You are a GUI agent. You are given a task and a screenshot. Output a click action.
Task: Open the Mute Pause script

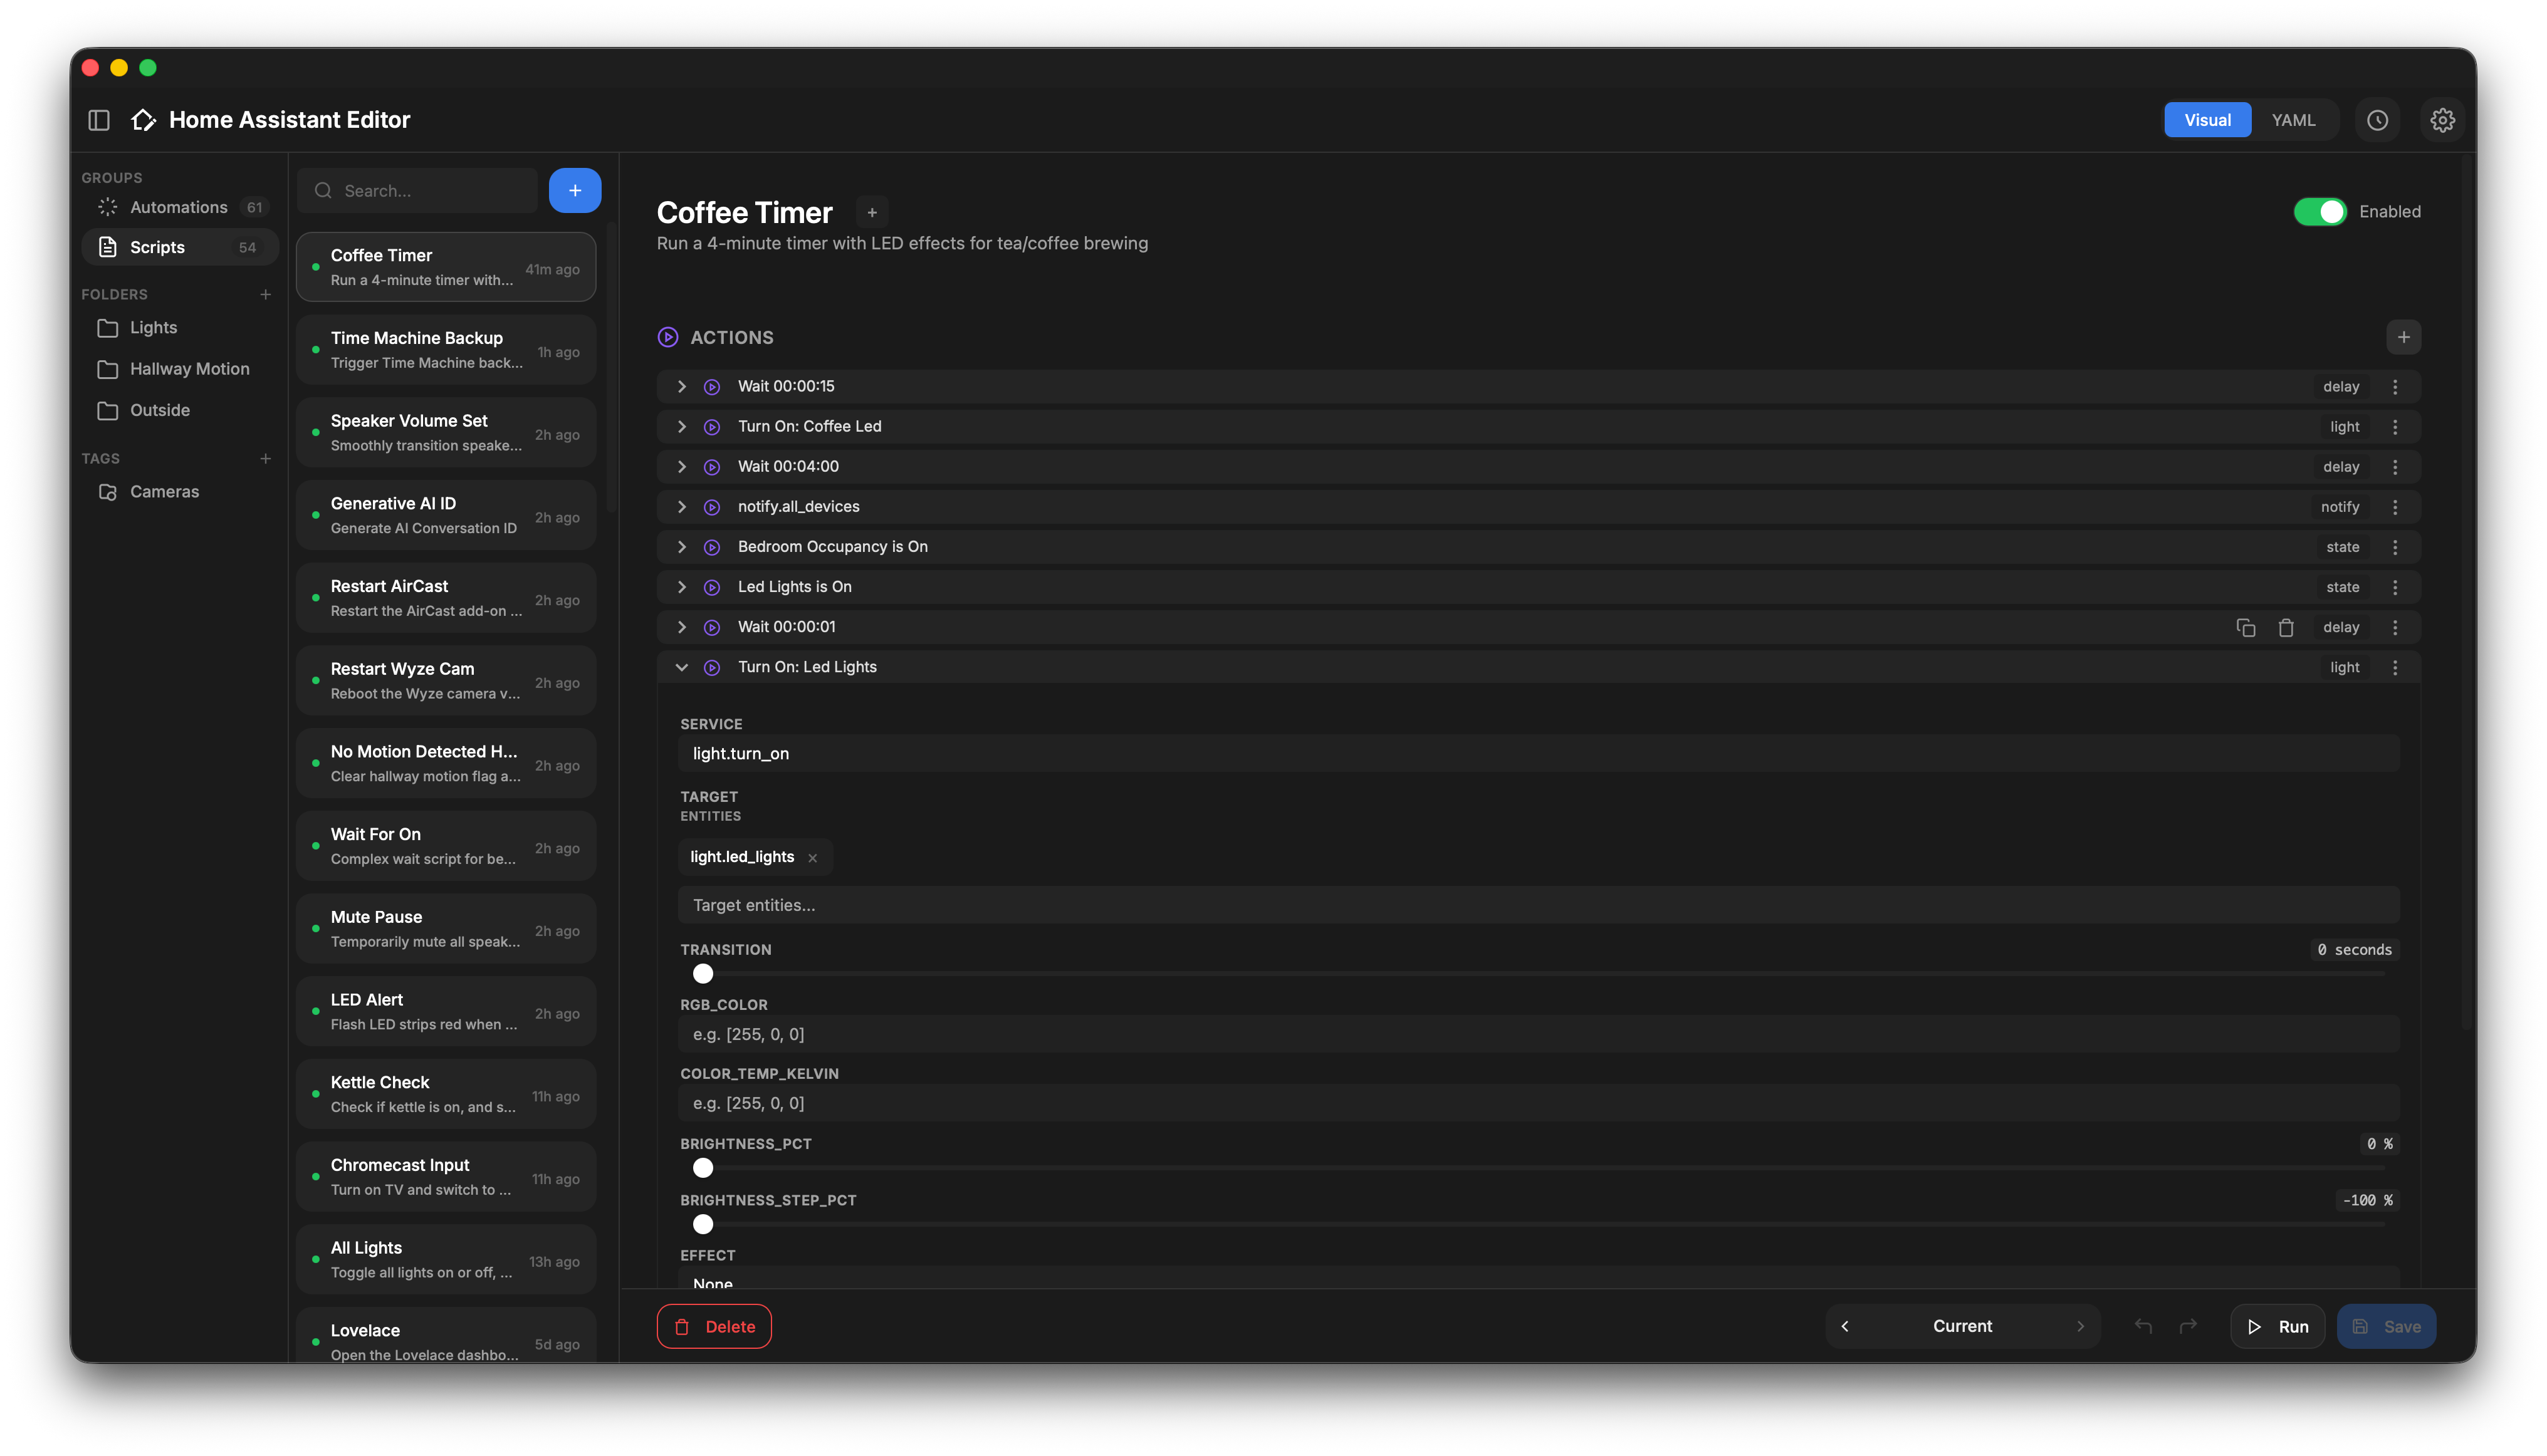pos(446,928)
